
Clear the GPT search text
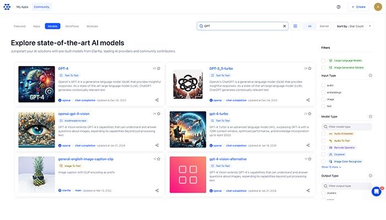tap(285, 26)
